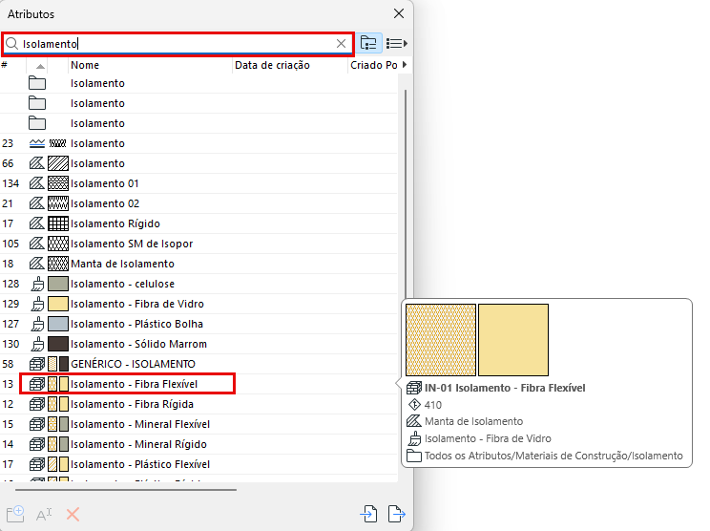Select Isolamento - Mineral Flexível material icon
Screen dimensions: 710x531
pyautogui.click(x=37, y=424)
